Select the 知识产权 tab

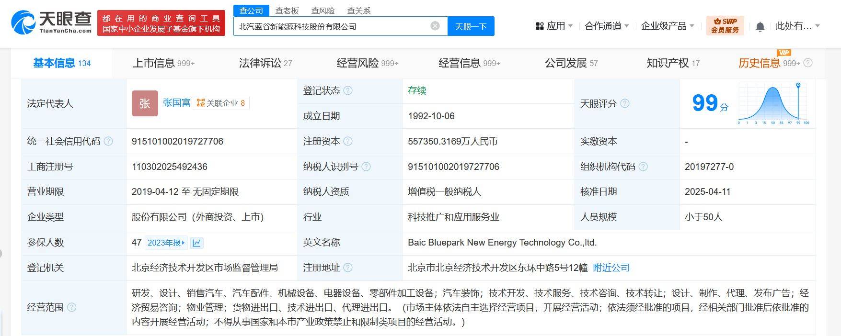[673, 63]
